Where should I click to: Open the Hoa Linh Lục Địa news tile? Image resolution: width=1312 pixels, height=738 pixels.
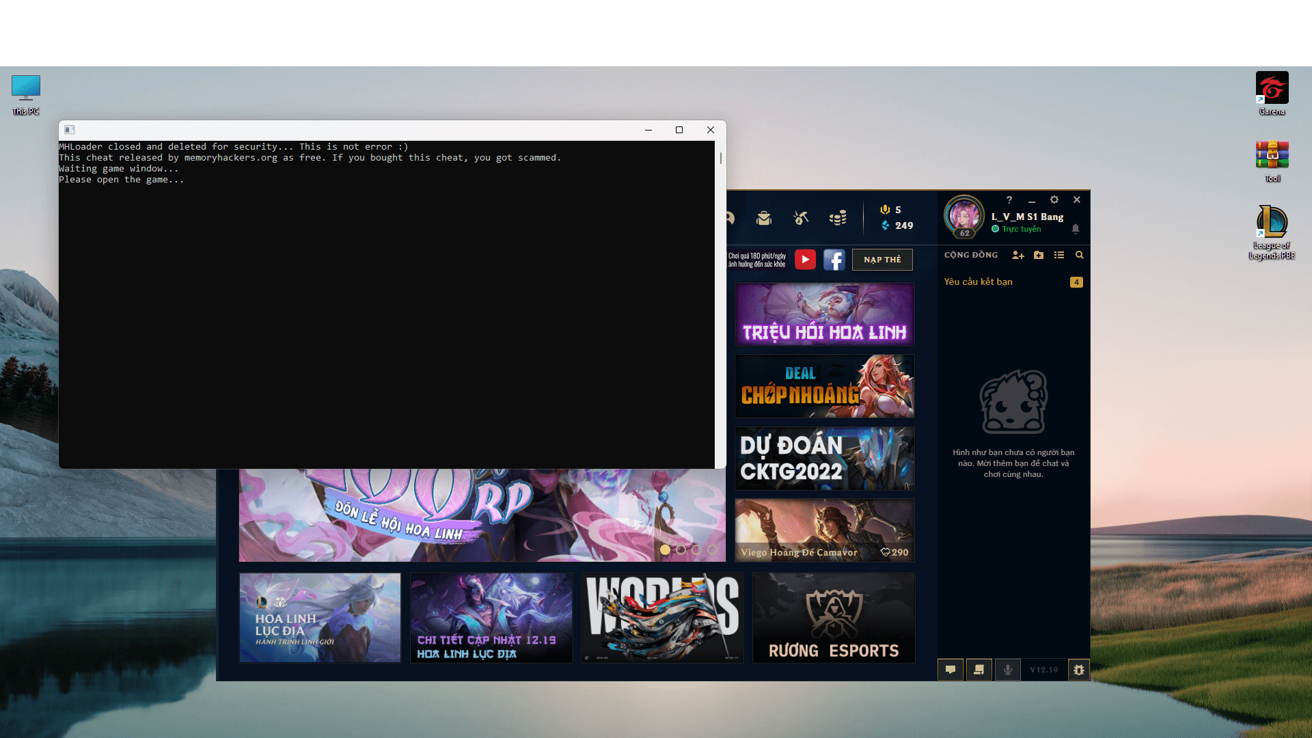click(320, 618)
